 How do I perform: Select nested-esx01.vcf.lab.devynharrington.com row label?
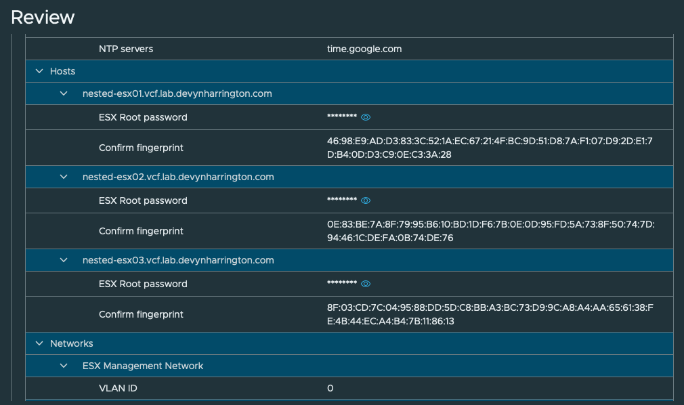click(177, 93)
